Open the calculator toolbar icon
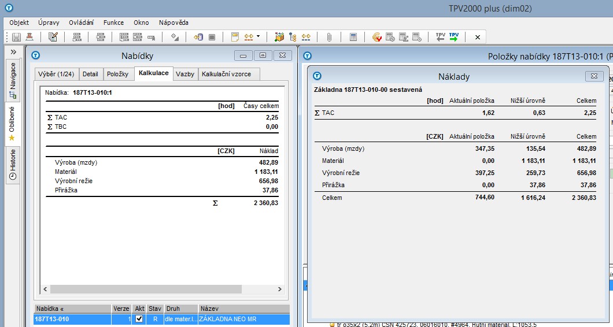 click(353, 37)
